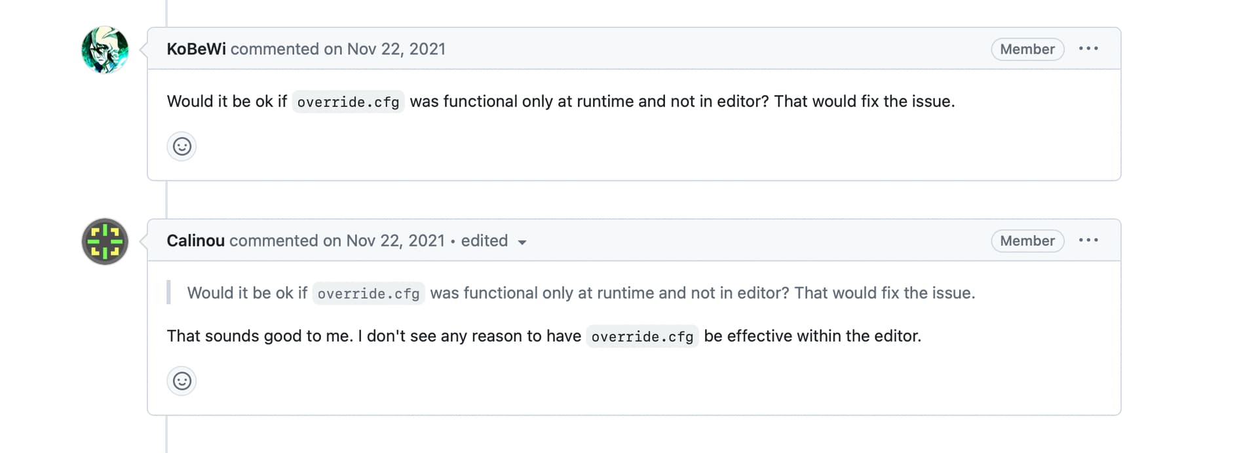Image resolution: width=1258 pixels, height=453 pixels.
Task: Open three-dot options menu on KoBeWi's comment
Action: (1088, 49)
